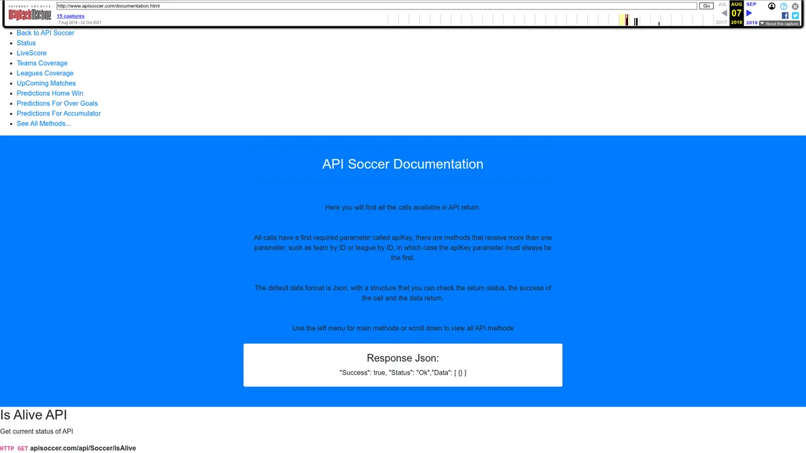This screenshot has height=453, width=806.
Task: Open the Status menu link
Action: pos(26,43)
